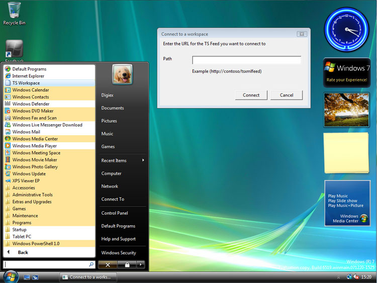Expand the Administrative Tools folder
The width and height of the screenshot is (377, 283).
coord(49,195)
